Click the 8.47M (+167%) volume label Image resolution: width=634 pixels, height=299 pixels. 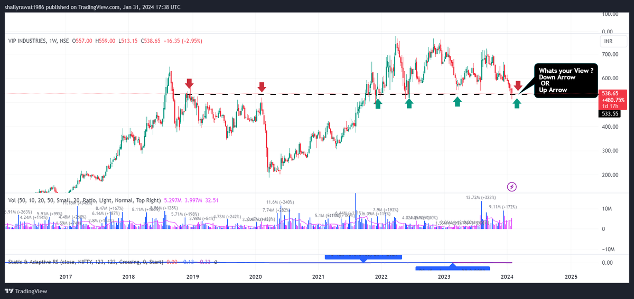[x=109, y=208]
